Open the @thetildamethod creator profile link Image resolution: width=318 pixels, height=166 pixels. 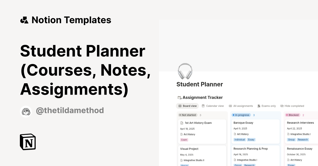(70, 111)
